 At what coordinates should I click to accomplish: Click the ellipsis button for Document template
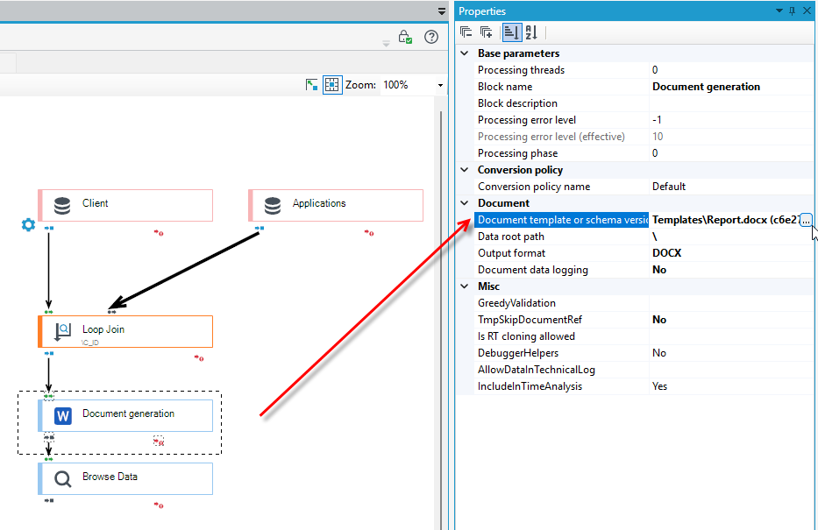[x=806, y=220]
